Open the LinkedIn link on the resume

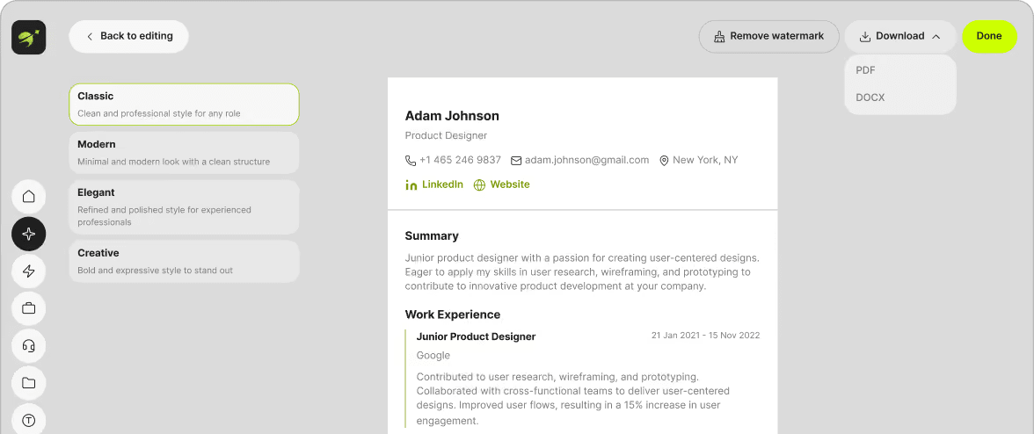434,184
